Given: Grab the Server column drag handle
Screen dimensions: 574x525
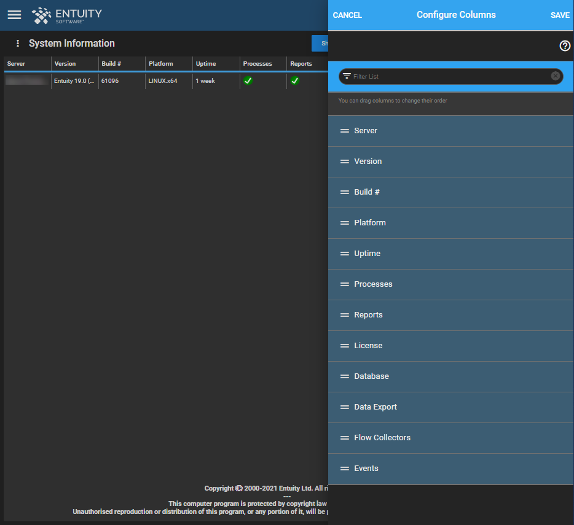Looking at the screenshot, I should coord(345,131).
